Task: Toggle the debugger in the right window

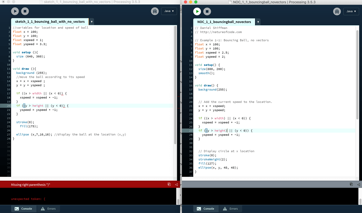Action: [337, 11]
